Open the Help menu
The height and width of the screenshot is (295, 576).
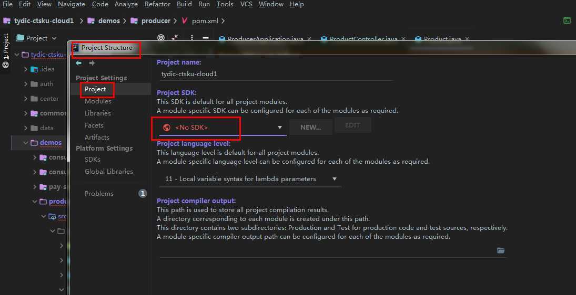tap(297, 4)
